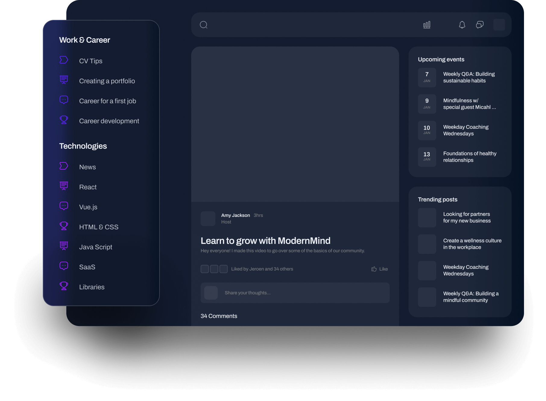Open the bar chart analytics icon
Image resolution: width=546 pixels, height=401 pixels.
tap(427, 25)
